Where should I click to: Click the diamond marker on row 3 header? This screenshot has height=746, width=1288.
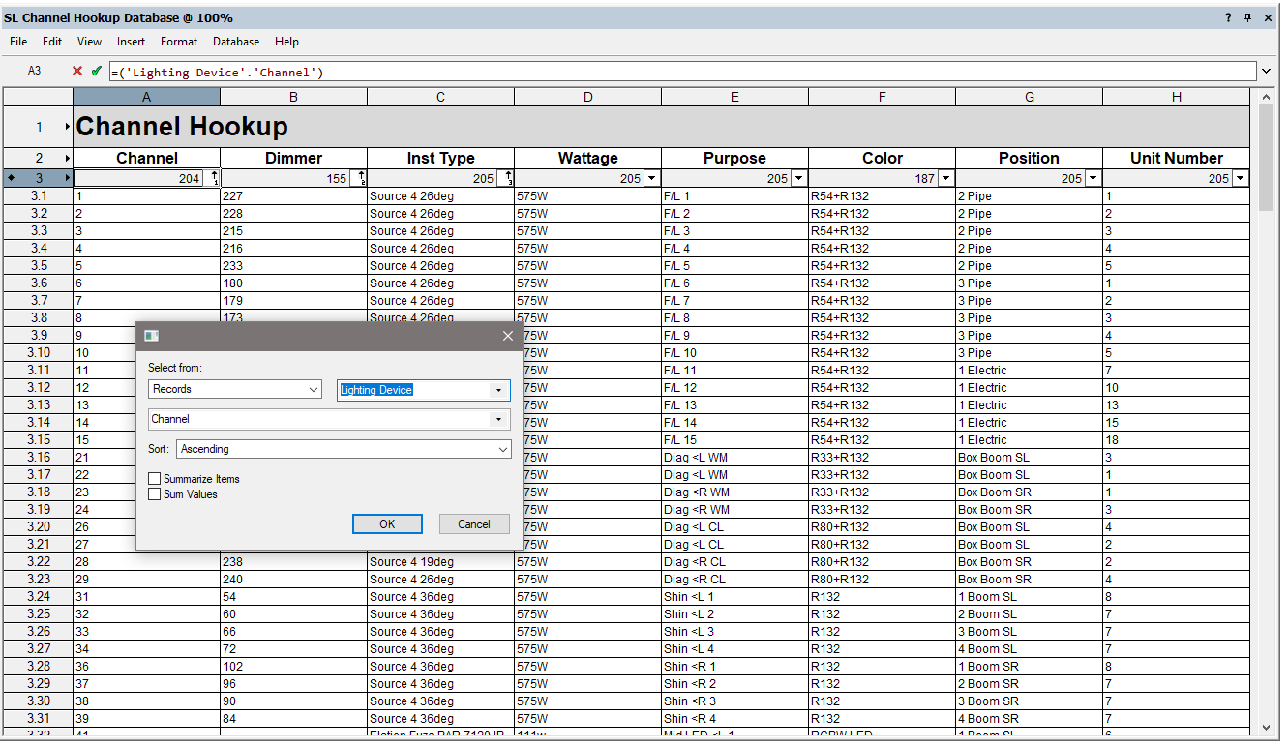pyautogui.click(x=10, y=178)
